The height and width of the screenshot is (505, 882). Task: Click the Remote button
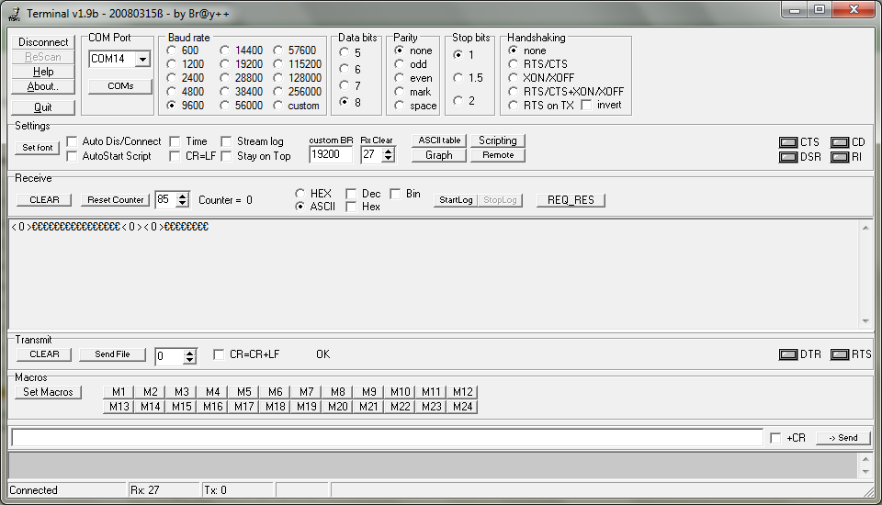click(x=498, y=155)
